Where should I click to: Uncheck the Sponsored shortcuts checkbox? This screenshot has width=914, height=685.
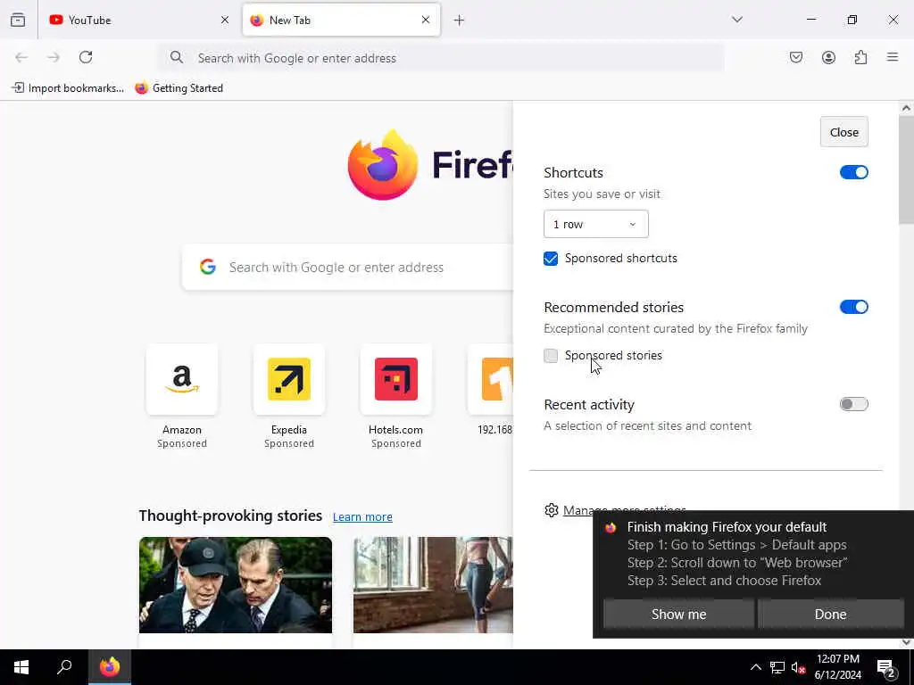click(550, 259)
